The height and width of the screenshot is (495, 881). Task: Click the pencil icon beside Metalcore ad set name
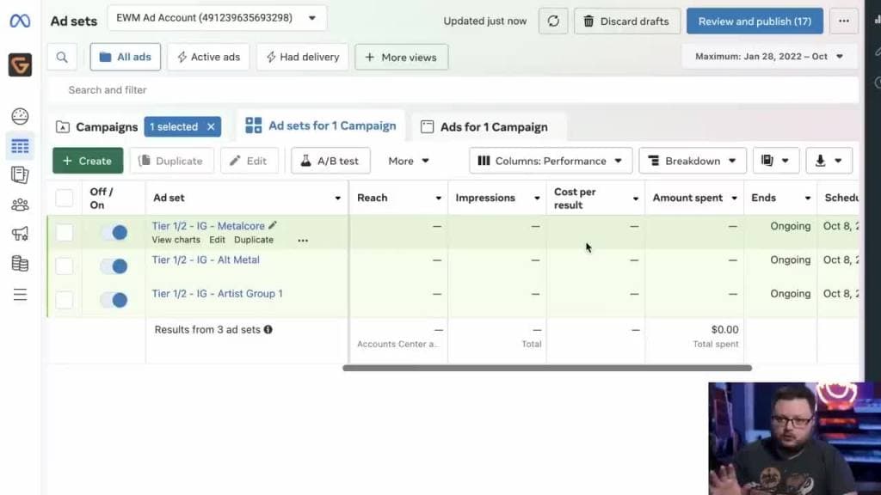[x=273, y=225]
